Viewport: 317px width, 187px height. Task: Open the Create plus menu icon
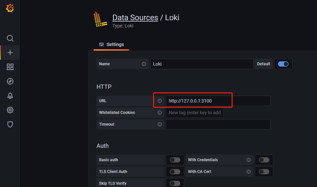[10, 53]
